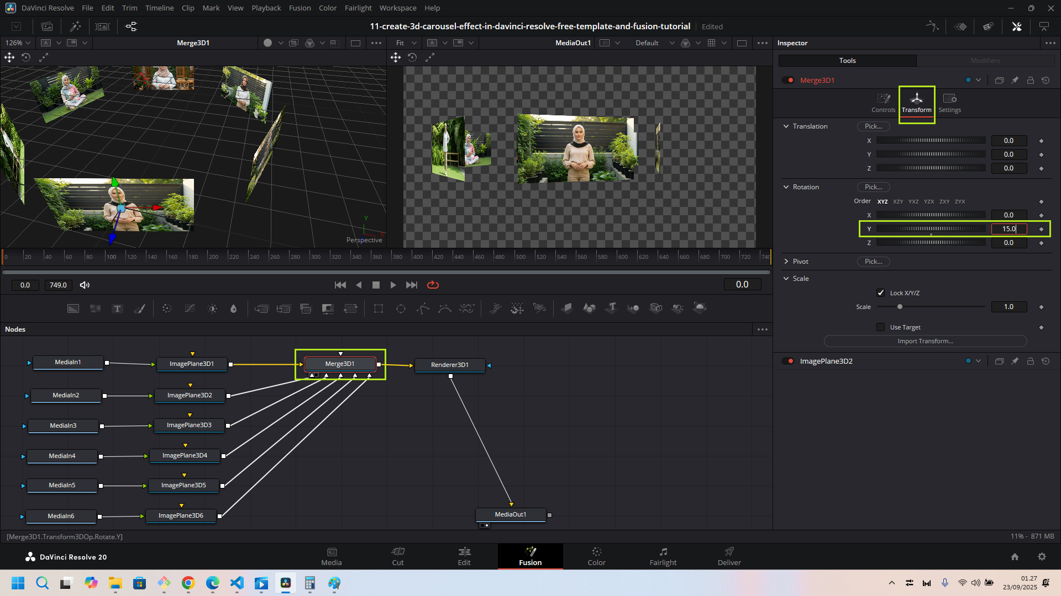1061x596 pixels.
Task: Switch to the Color page
Action: click(x=596, y=556)
